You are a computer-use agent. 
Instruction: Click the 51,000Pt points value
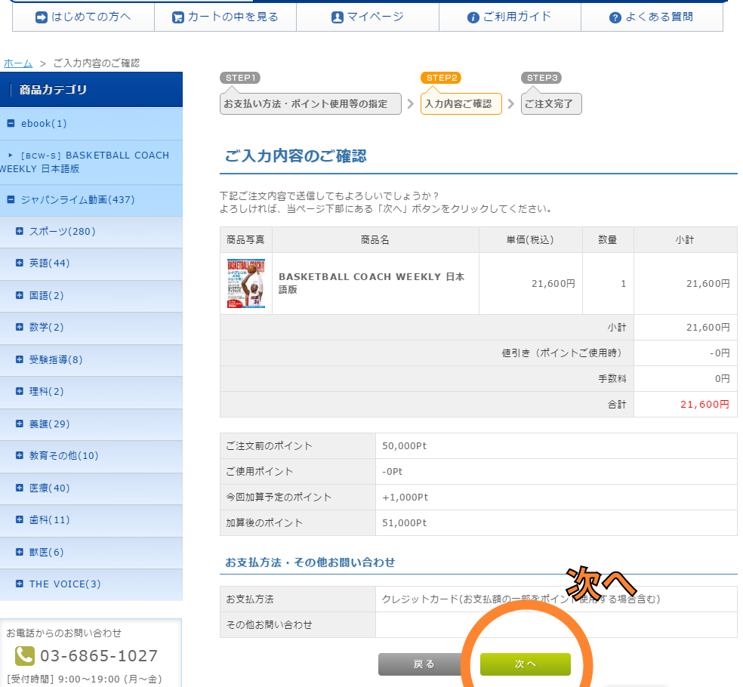click(x=404, y=522)
